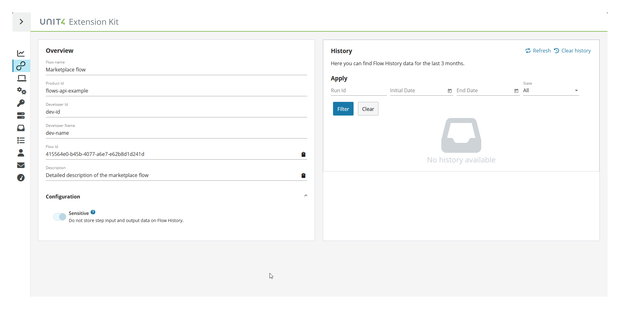The height and width of the screenshot is (309, 620).
Task: Click the Clear button
Action: tap(368, 109)
